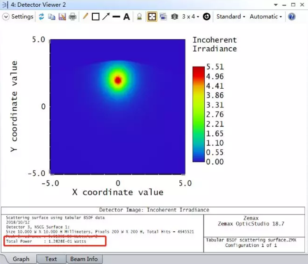Image resolution: width=308 pixels, height=264 pixels.
Task: Expand the Settings chevron
Action: click(6, 17)
